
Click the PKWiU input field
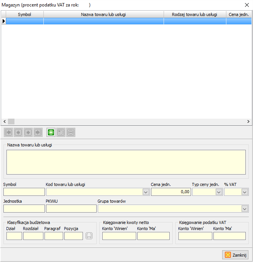pos(71,208)
